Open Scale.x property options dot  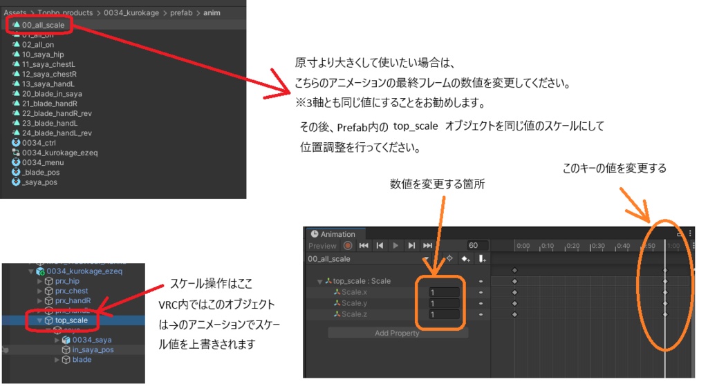tap(481, 292)
